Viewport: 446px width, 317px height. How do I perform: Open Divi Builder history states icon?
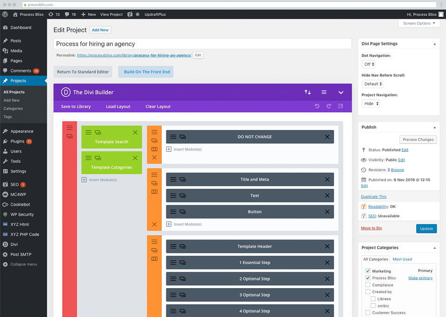[341, 106]
